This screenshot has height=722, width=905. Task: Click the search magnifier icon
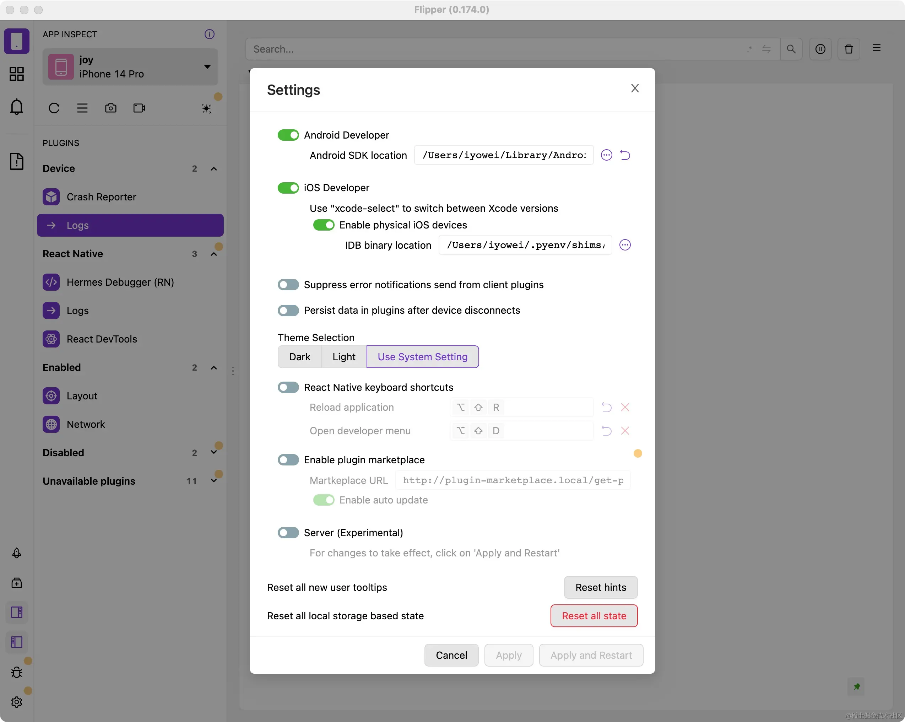791,49
